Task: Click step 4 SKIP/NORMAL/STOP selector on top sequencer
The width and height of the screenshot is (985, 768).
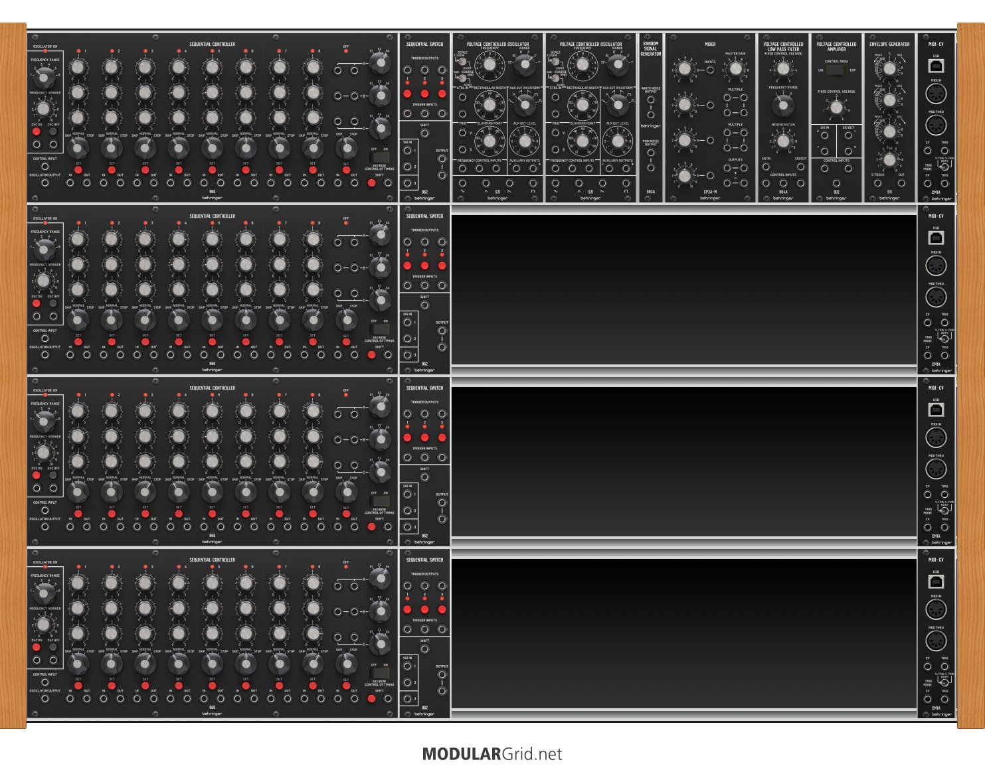Action: click(x=179, y=148)
